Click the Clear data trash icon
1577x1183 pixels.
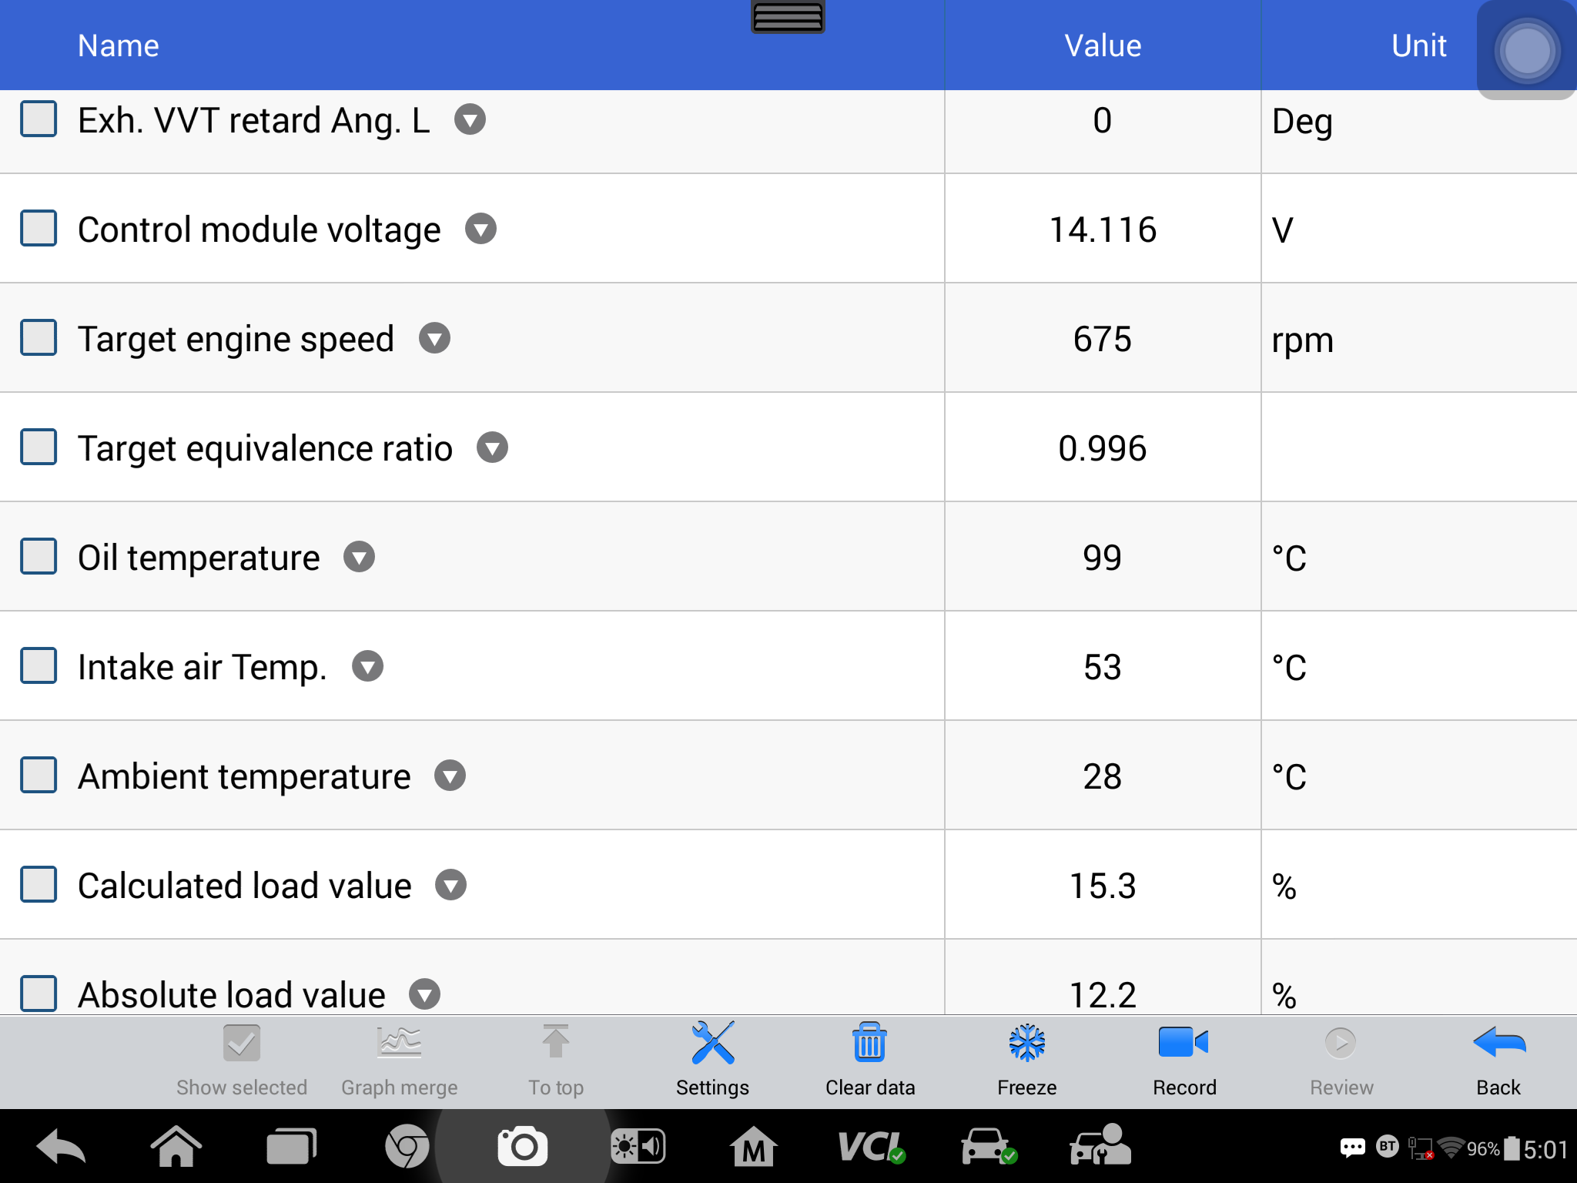pos(869,1044)
